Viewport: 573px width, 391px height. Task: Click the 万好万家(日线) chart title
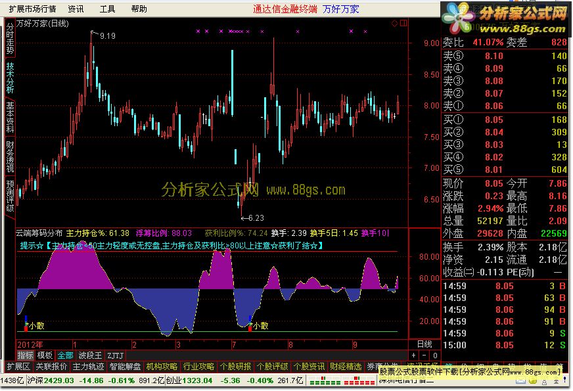[x=42, y=24]
